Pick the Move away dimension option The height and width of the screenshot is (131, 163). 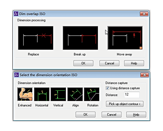[125, 38]
